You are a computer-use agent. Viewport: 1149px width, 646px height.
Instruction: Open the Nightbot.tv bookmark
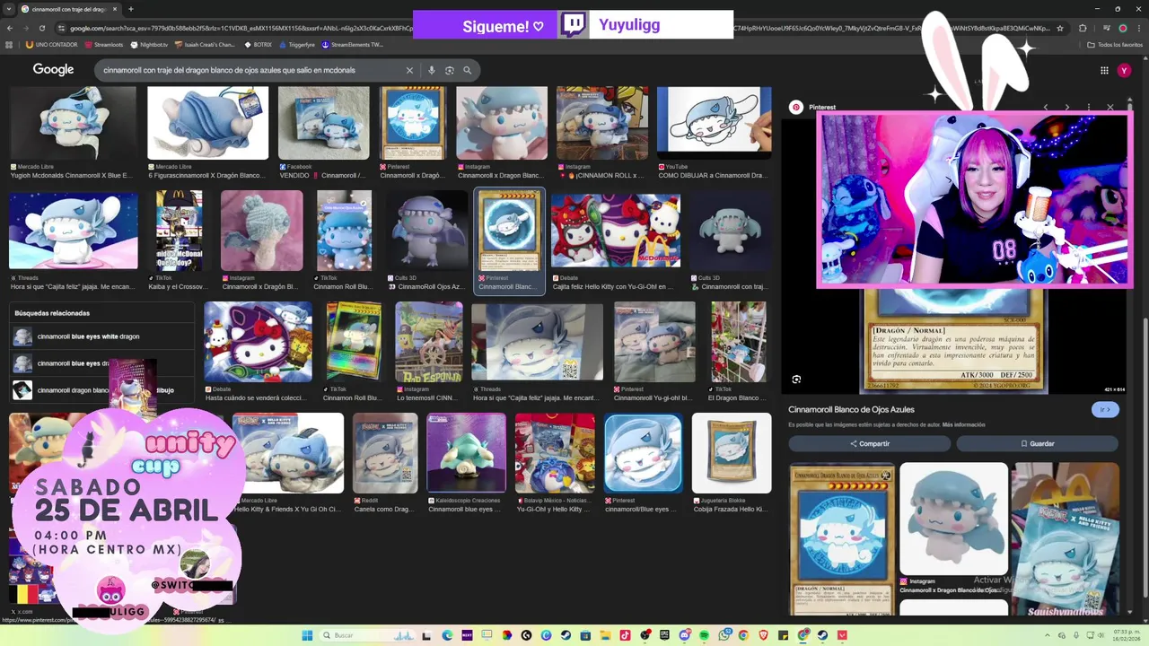coord(150,45)
